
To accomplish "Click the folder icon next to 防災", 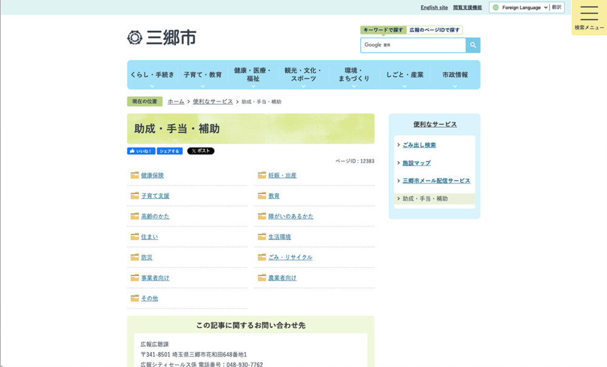I will (x=135, y=257).
